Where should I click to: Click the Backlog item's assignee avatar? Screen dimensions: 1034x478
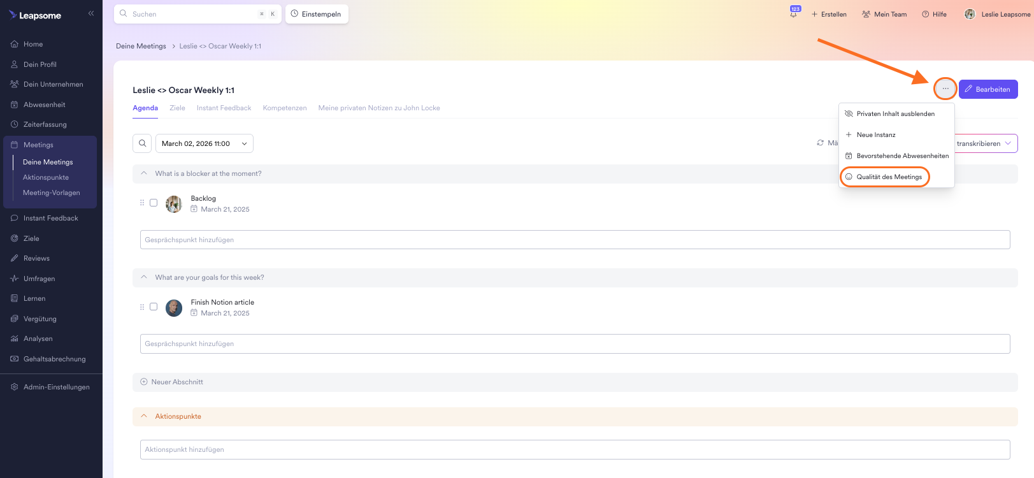[x=174, y=204]
